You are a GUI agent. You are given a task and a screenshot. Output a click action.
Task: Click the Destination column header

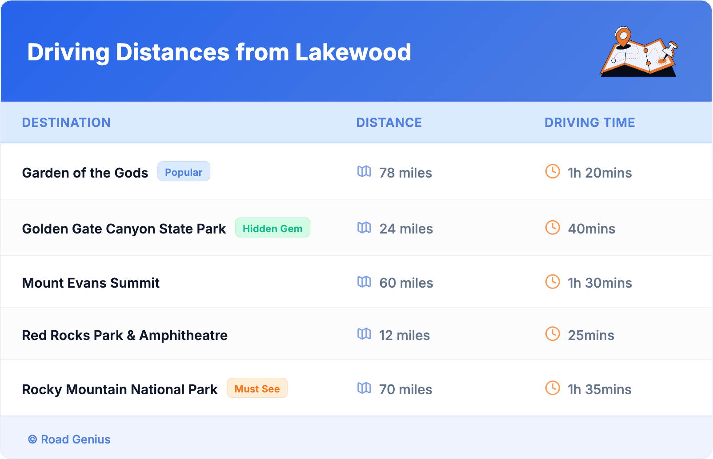tap(66, 123)
